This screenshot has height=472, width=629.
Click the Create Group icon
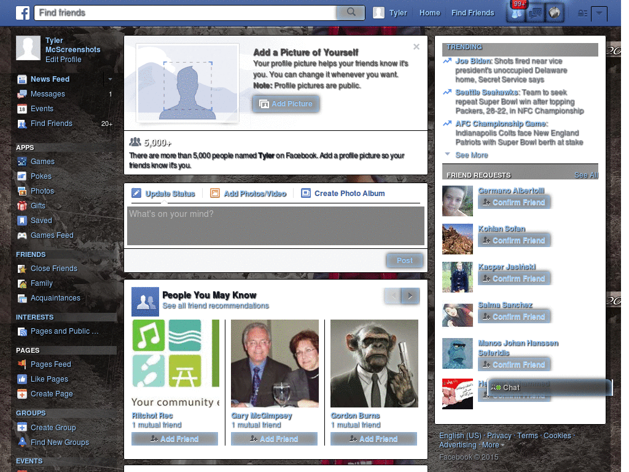[22, 428]
